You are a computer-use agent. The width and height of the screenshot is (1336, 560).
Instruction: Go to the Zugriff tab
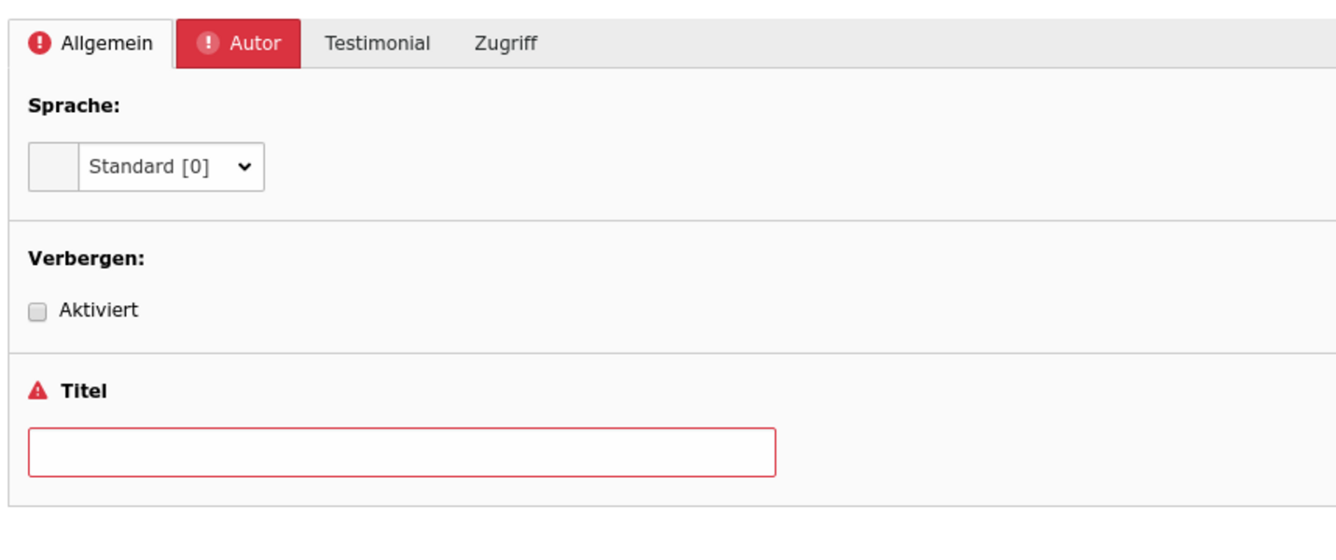506,43
